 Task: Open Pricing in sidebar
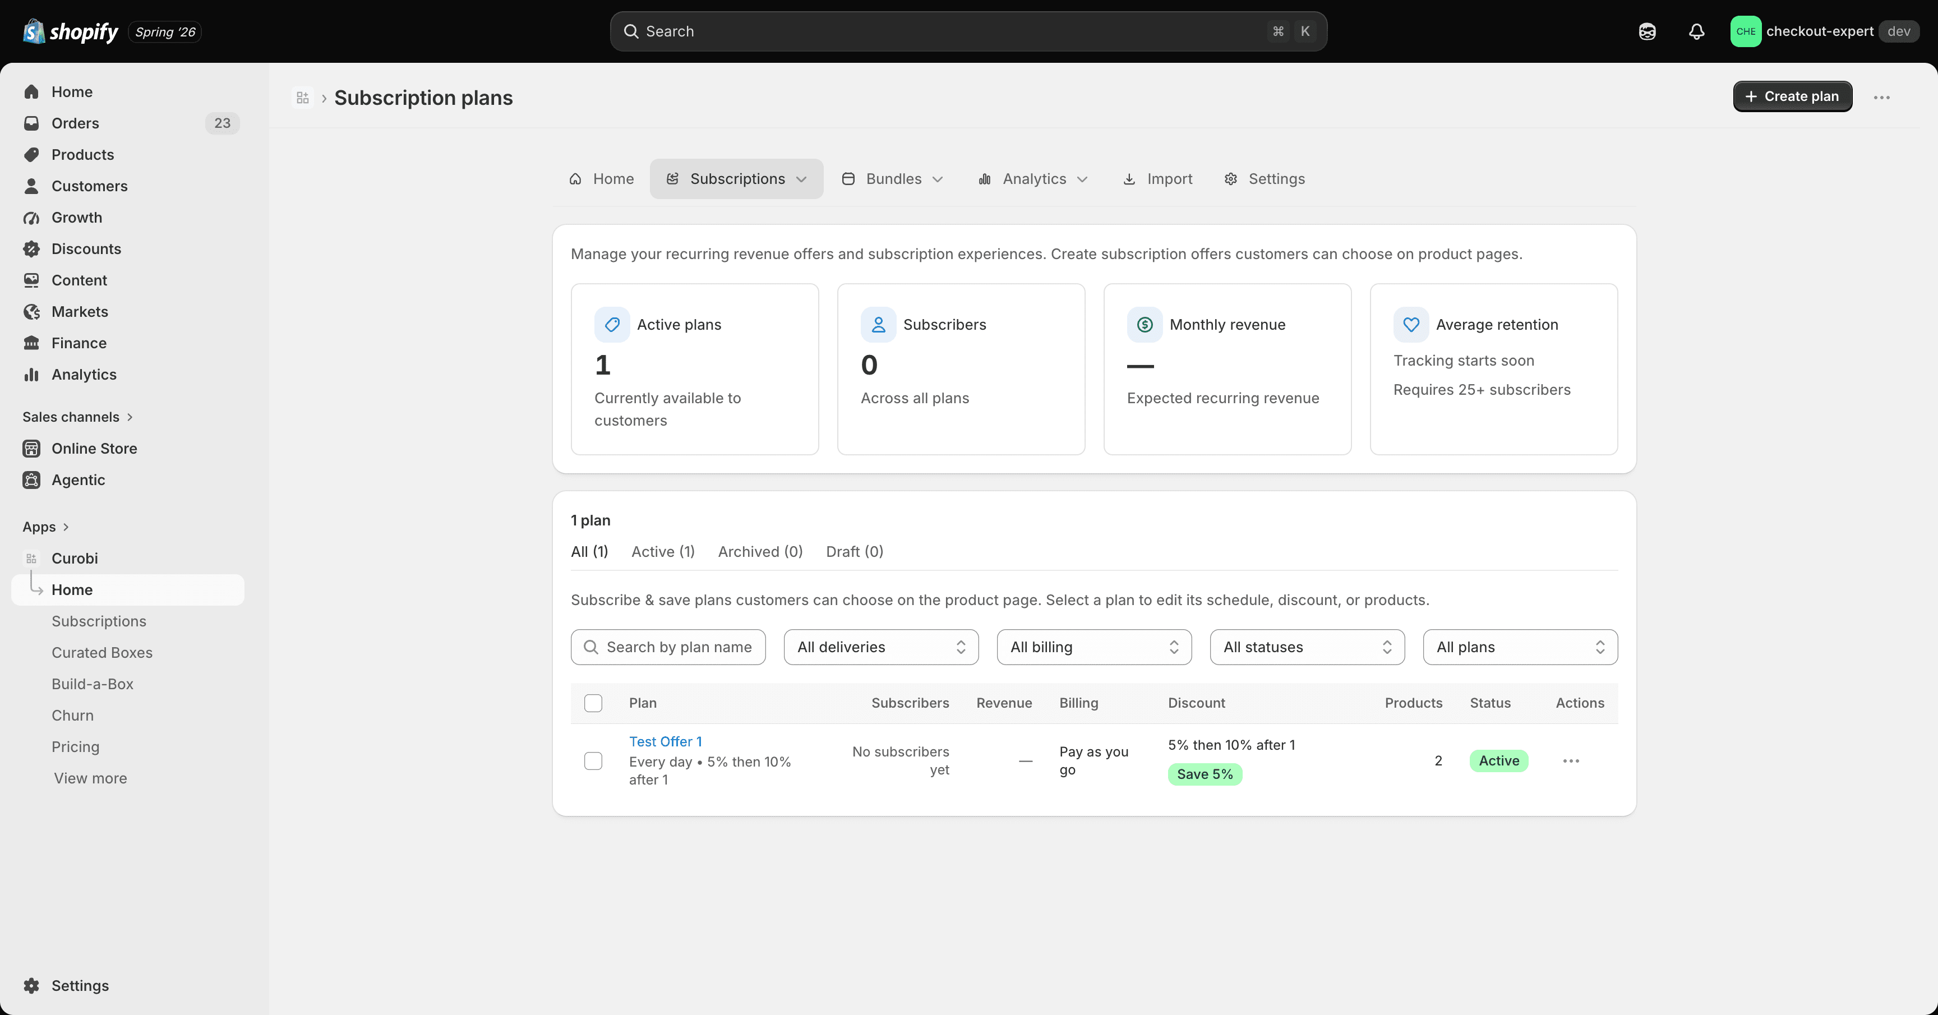(x=75, y=747)
